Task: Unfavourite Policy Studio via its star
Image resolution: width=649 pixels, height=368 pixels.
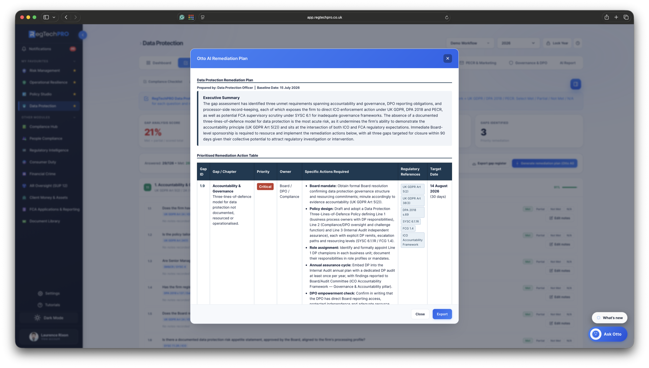Action: click(75, 94)
